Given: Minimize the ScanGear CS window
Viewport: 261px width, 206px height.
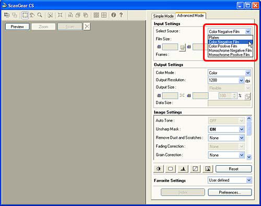Looking at the screenshot, I should coord(240,6).
